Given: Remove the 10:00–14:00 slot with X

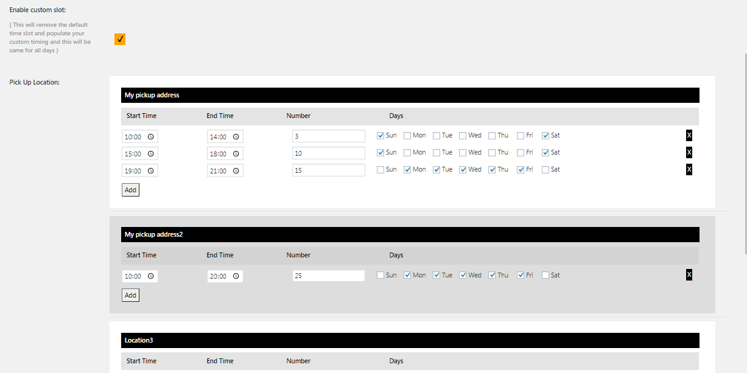Looking at the screenshot, I should point(689,135).
